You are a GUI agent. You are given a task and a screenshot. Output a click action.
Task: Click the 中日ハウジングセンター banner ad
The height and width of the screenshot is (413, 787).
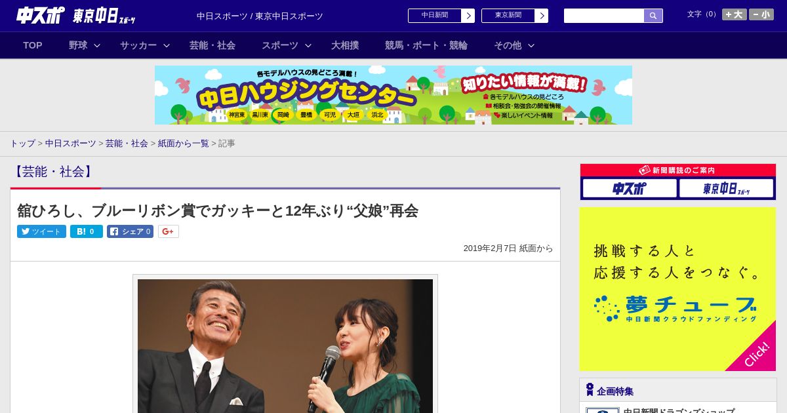coord(393,95)
